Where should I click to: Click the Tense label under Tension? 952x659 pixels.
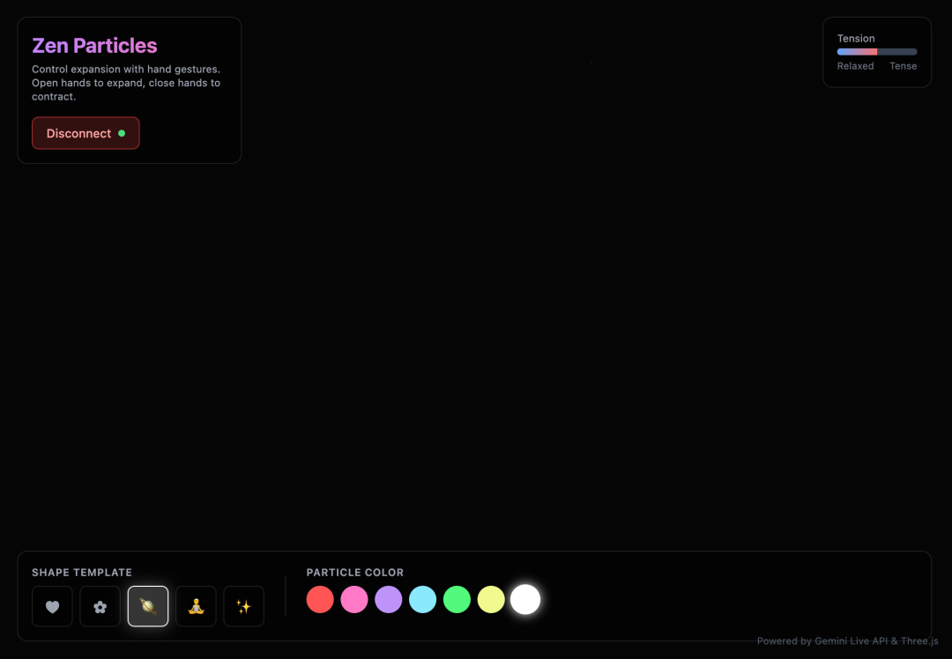click(903, 66)
